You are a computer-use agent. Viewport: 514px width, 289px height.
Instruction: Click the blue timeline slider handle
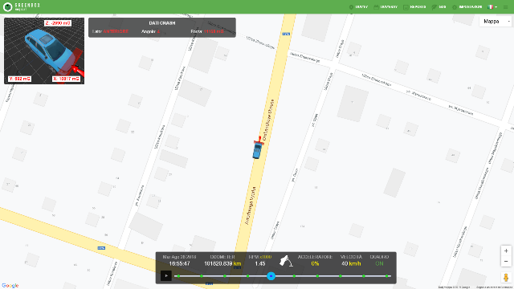(271, 276)
